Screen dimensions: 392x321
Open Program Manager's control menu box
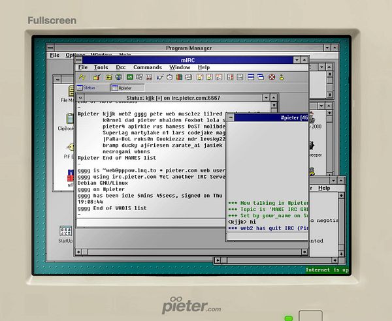50,48
